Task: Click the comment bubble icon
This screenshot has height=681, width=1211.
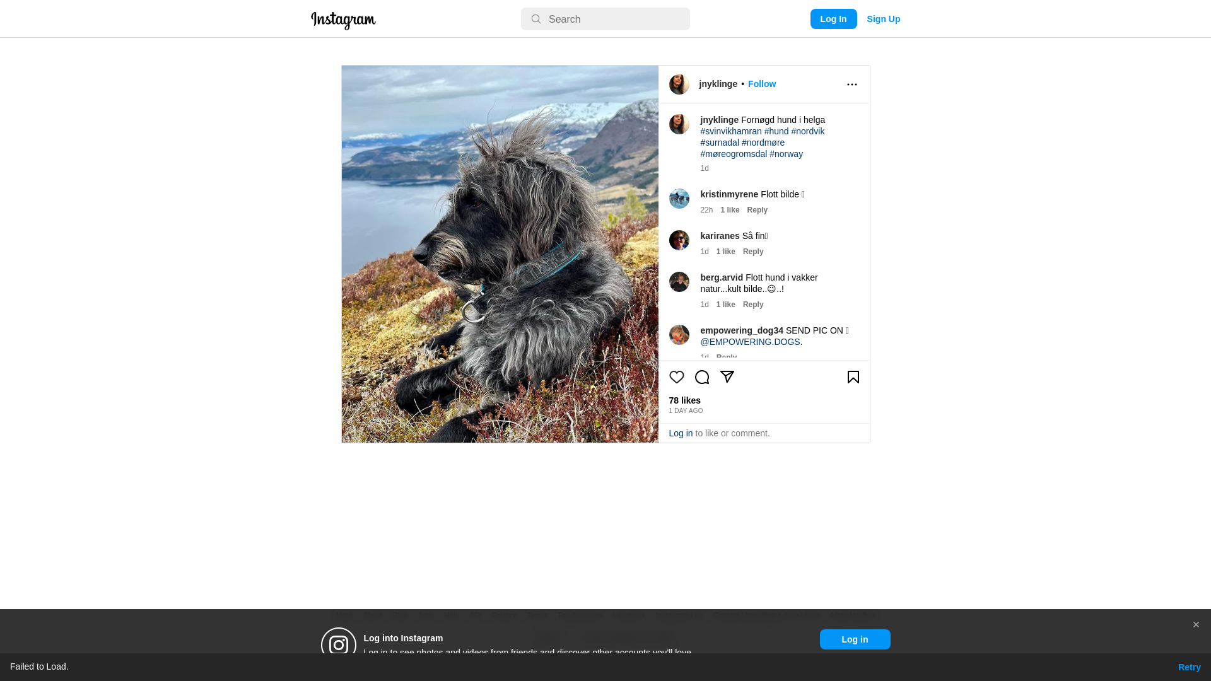Action: pos(701,377)
